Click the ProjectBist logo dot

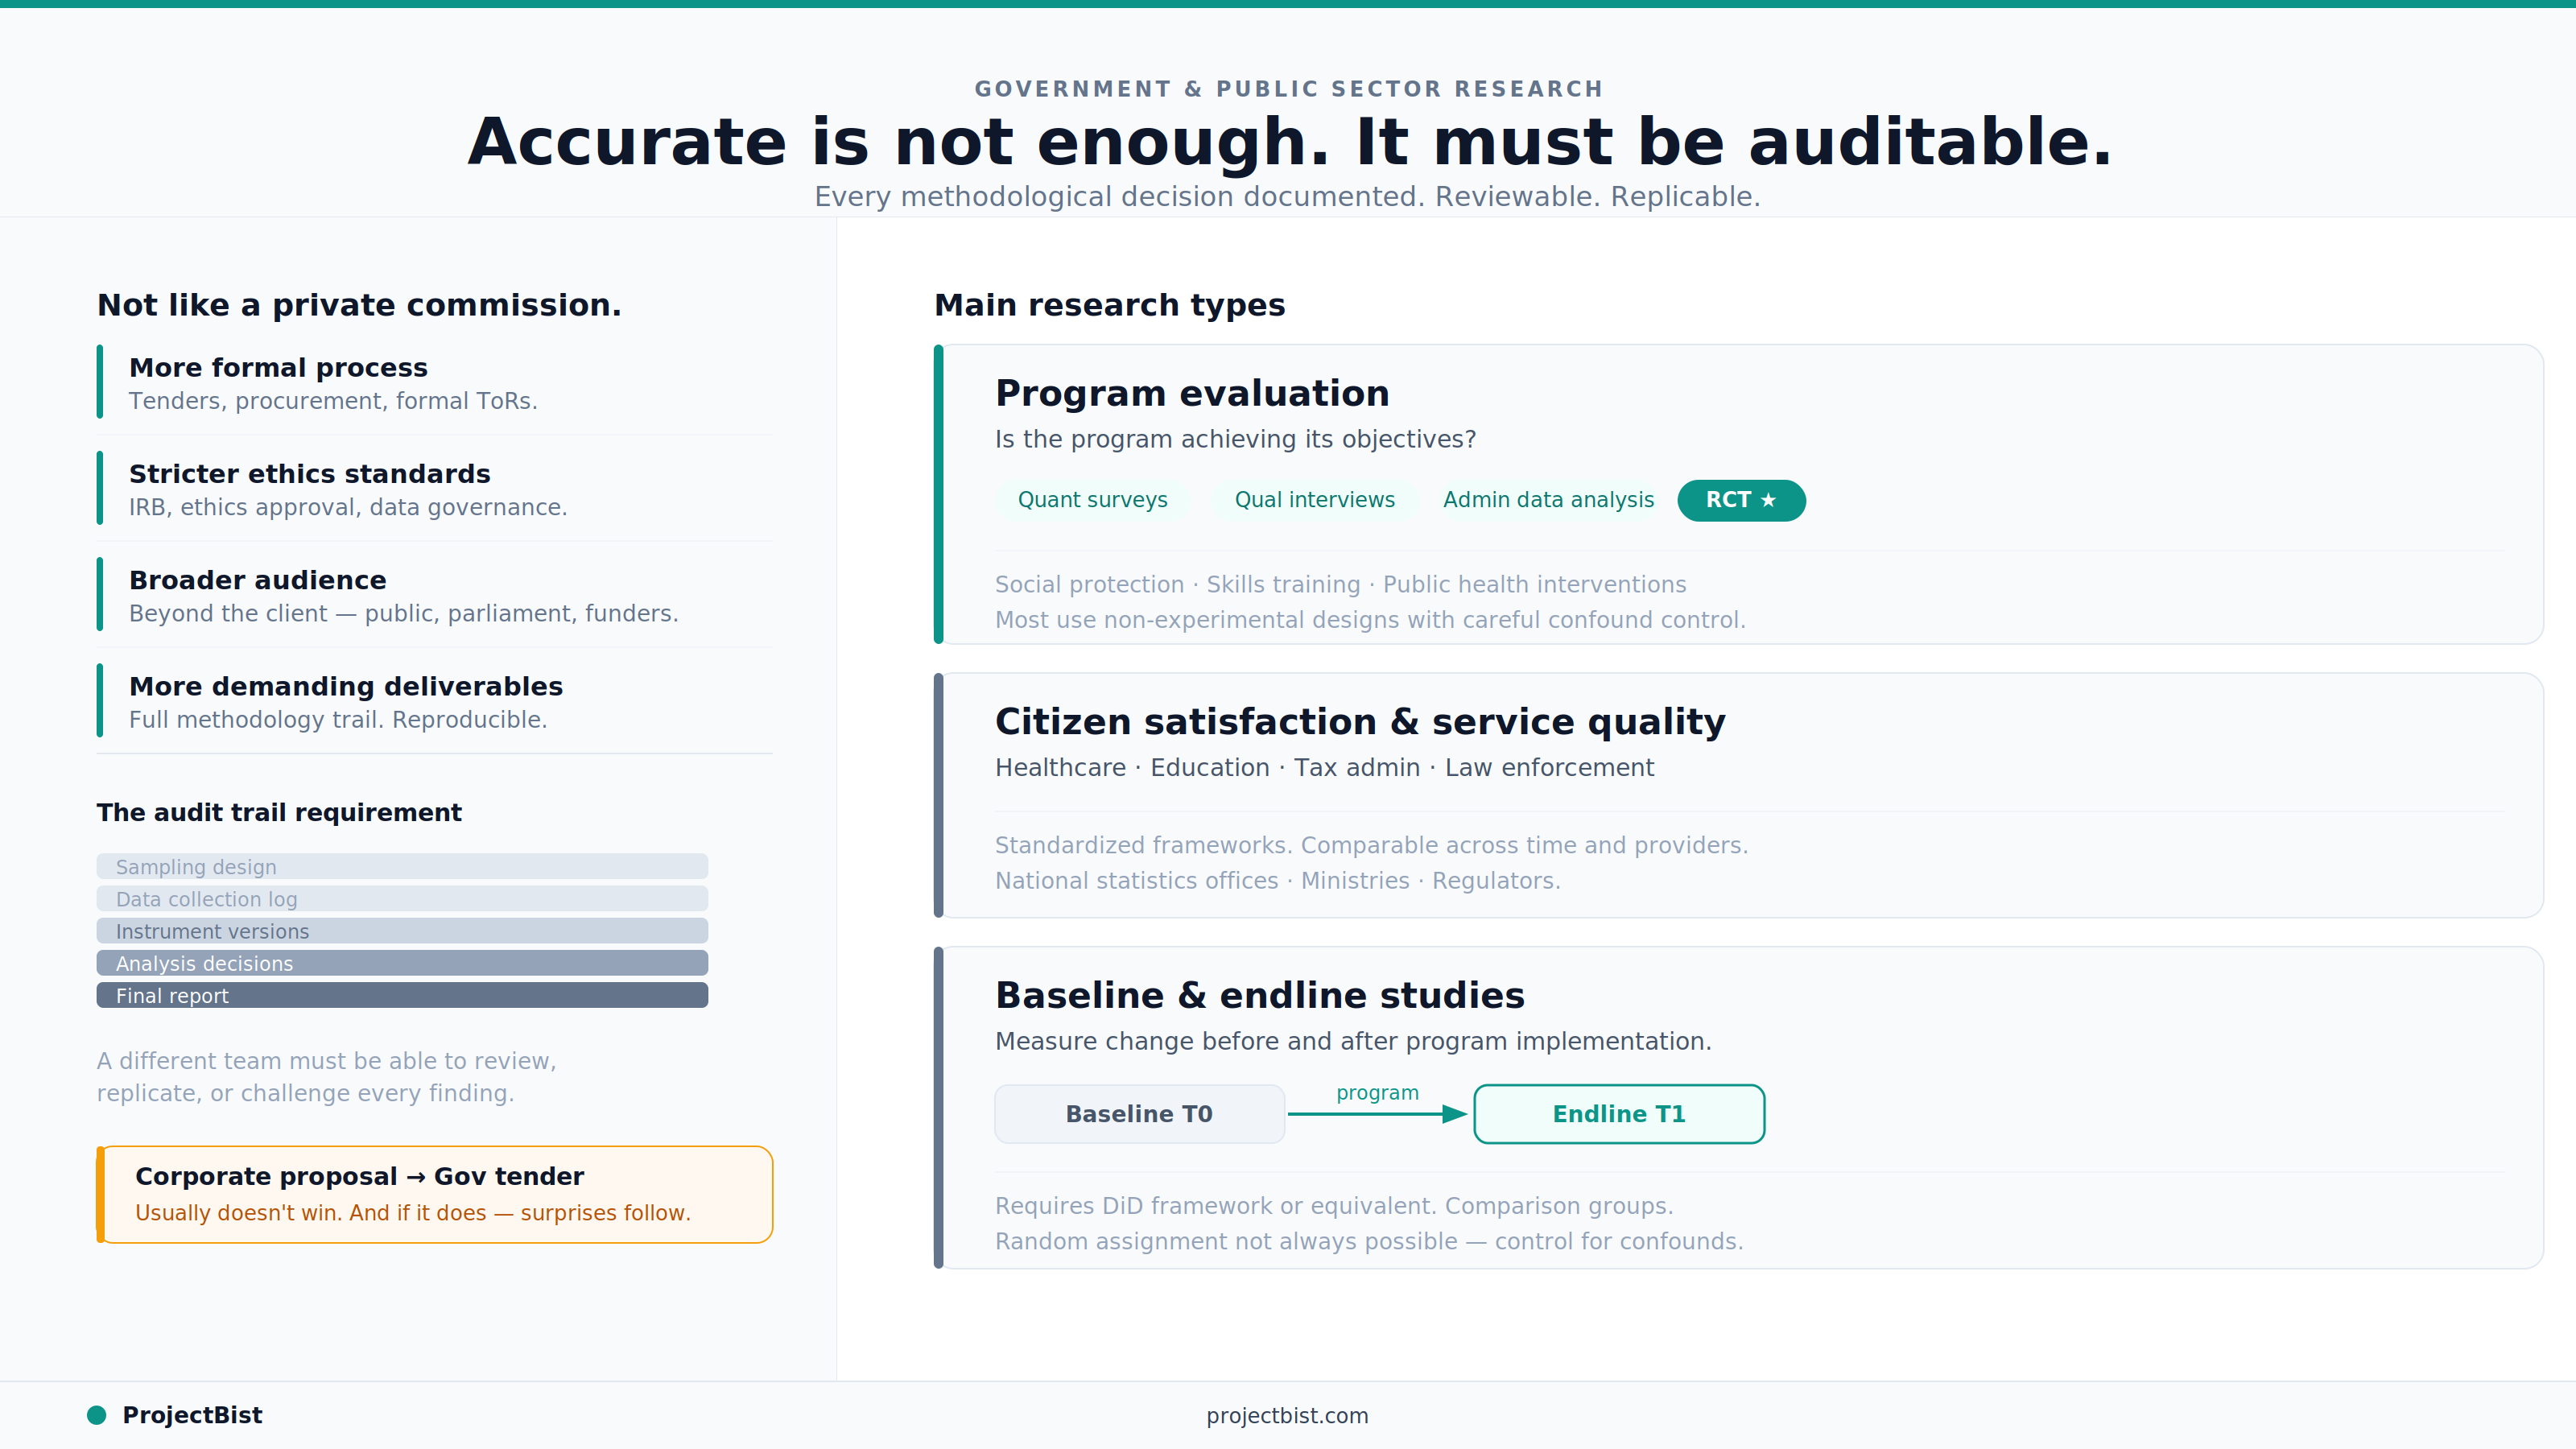pos(97,1414)
